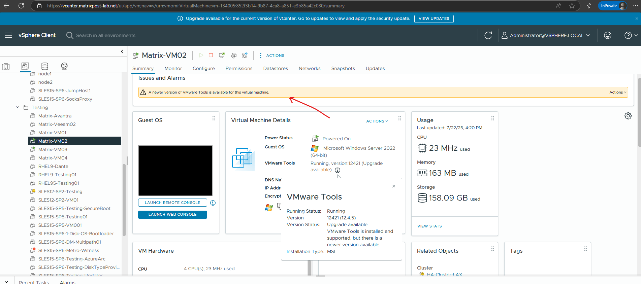641x284 pixels.
Task: Switch to the Storage inventory view
Action: pyautogui.click(x=45, y=66)
